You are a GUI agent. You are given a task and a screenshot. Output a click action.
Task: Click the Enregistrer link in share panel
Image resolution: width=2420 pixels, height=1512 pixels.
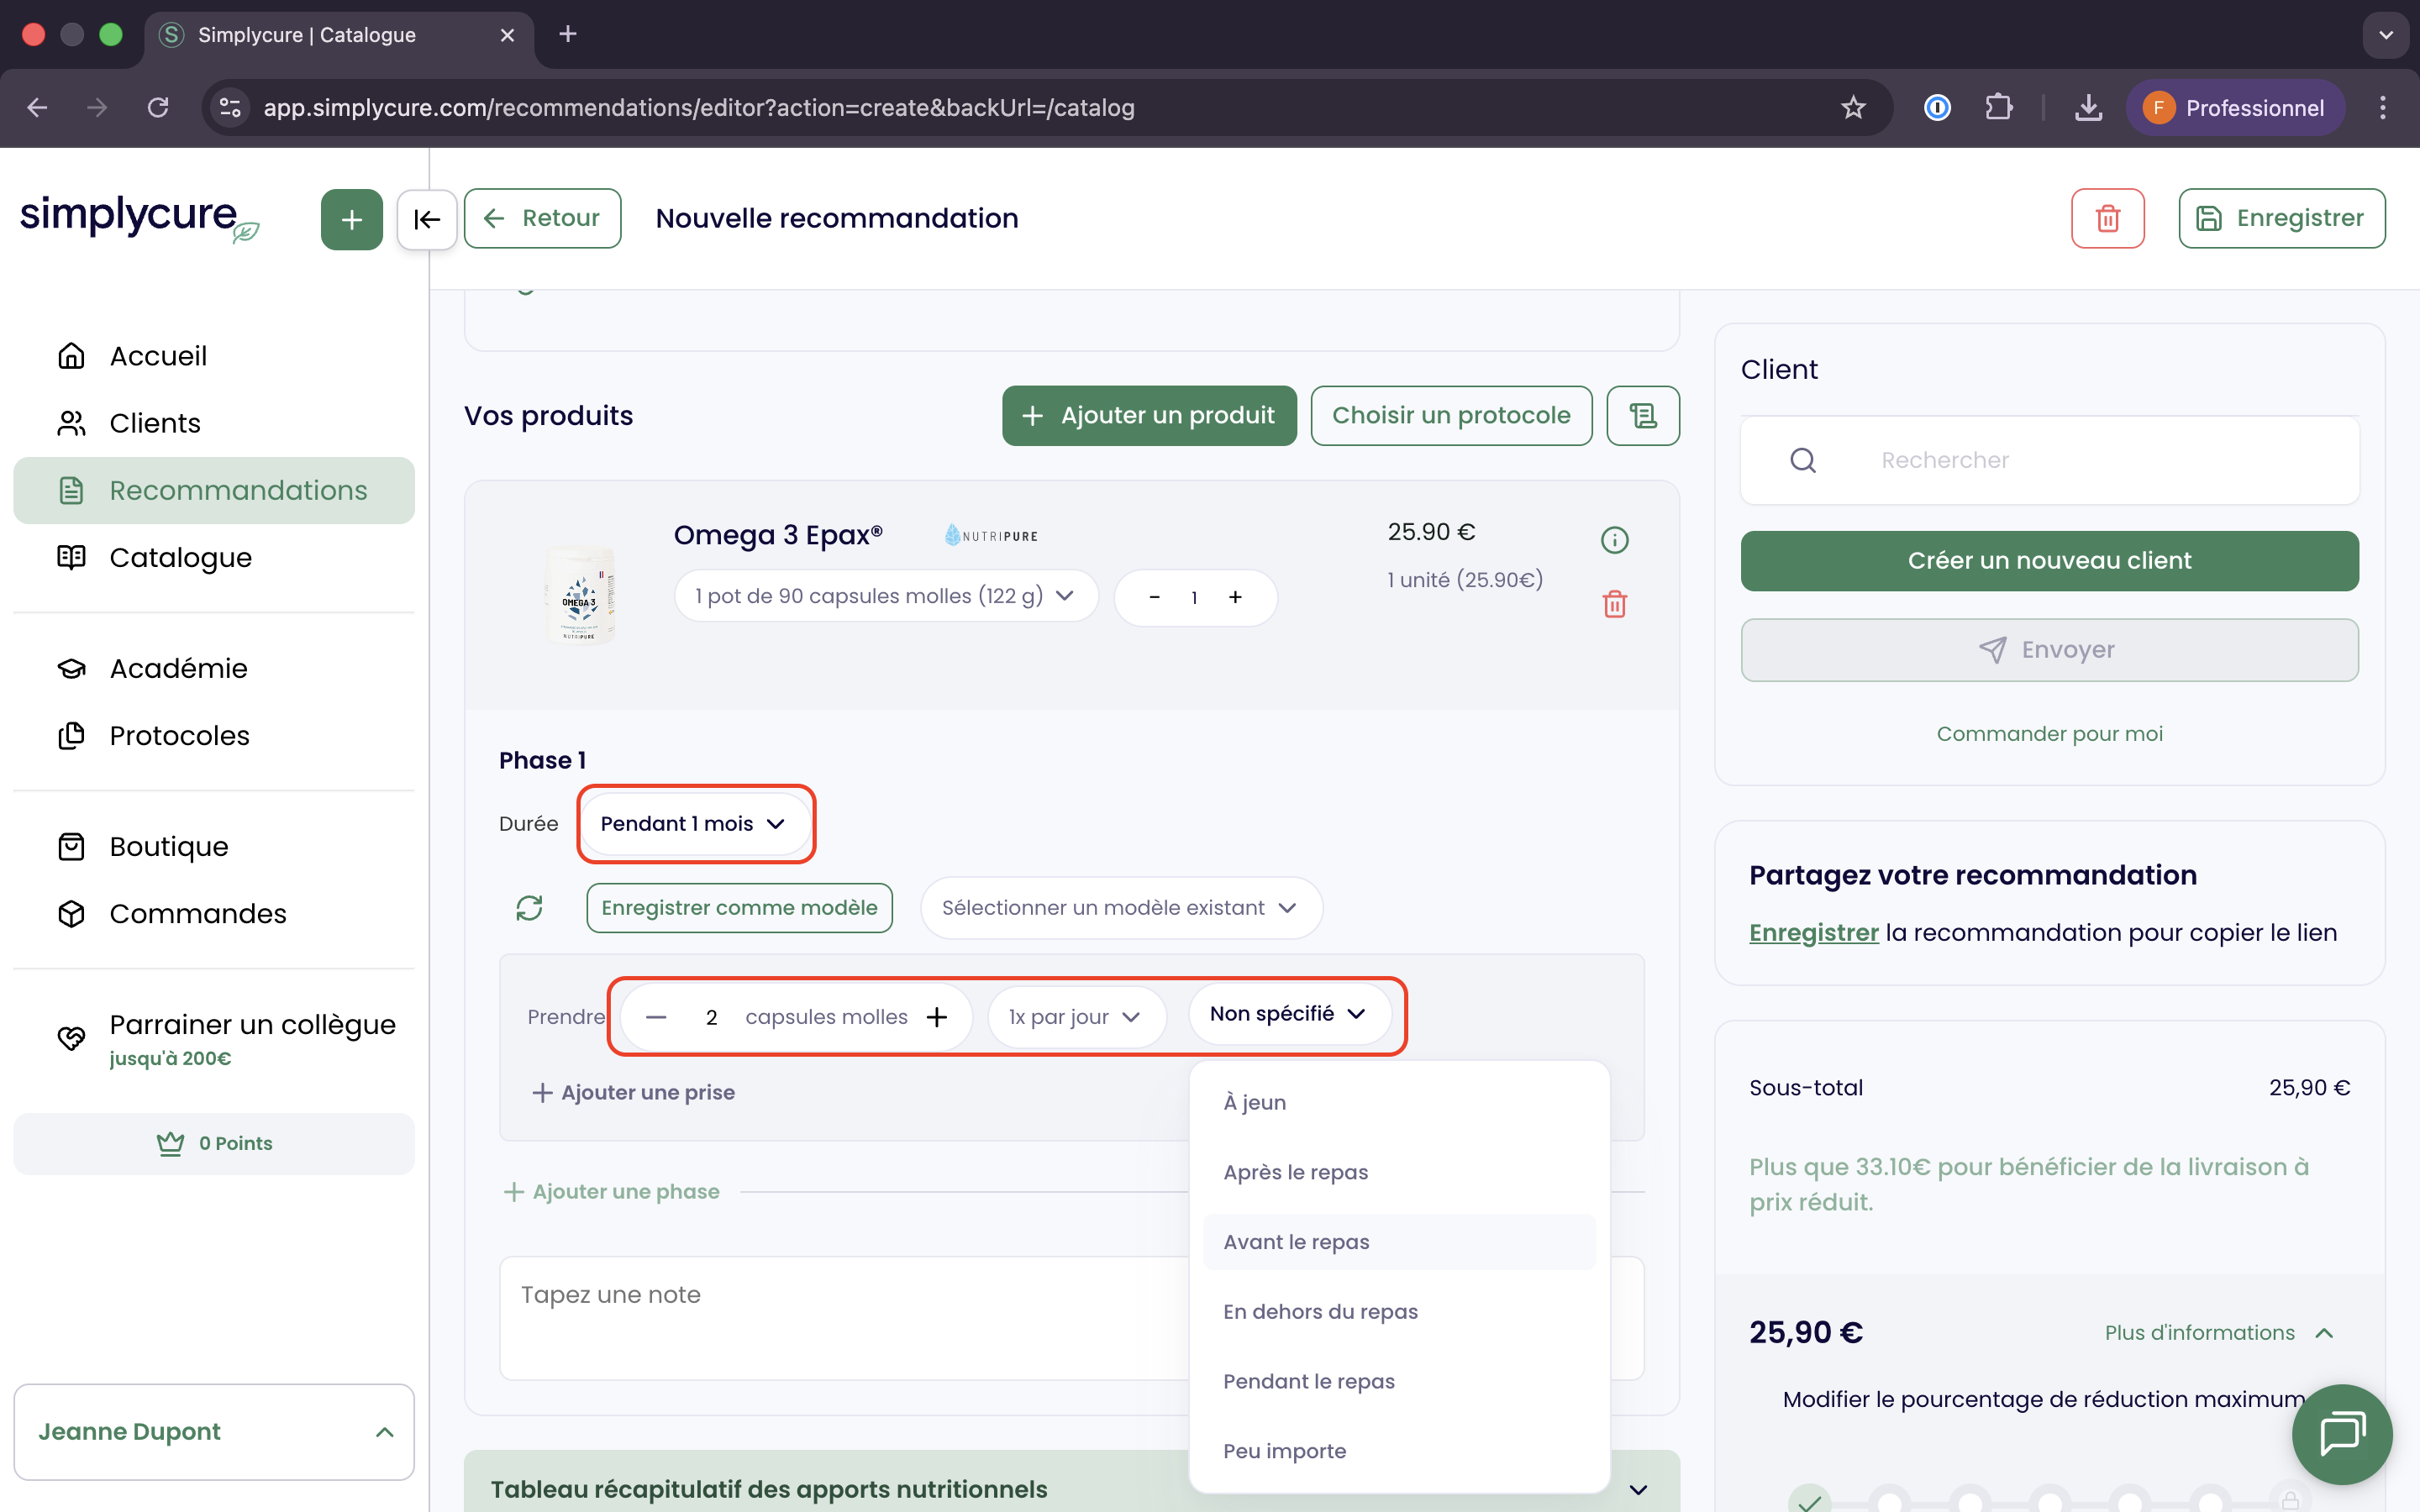click(1813, 932)
